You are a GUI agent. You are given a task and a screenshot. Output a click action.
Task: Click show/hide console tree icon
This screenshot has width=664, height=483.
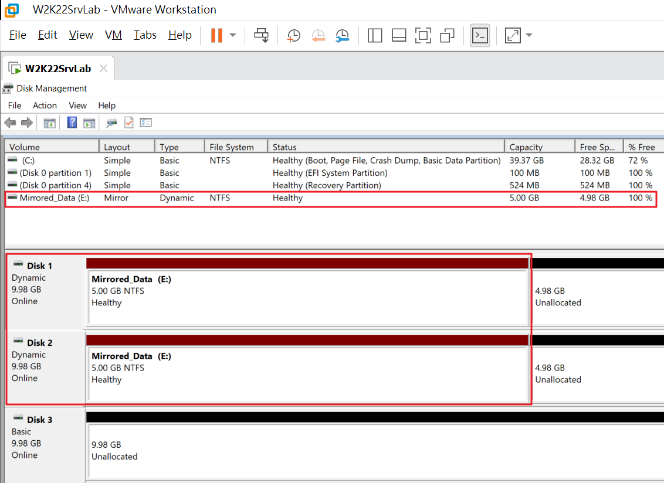[x=49, y=123]
